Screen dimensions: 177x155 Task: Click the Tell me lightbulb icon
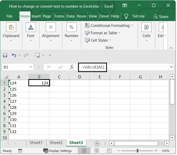point(126,16)
